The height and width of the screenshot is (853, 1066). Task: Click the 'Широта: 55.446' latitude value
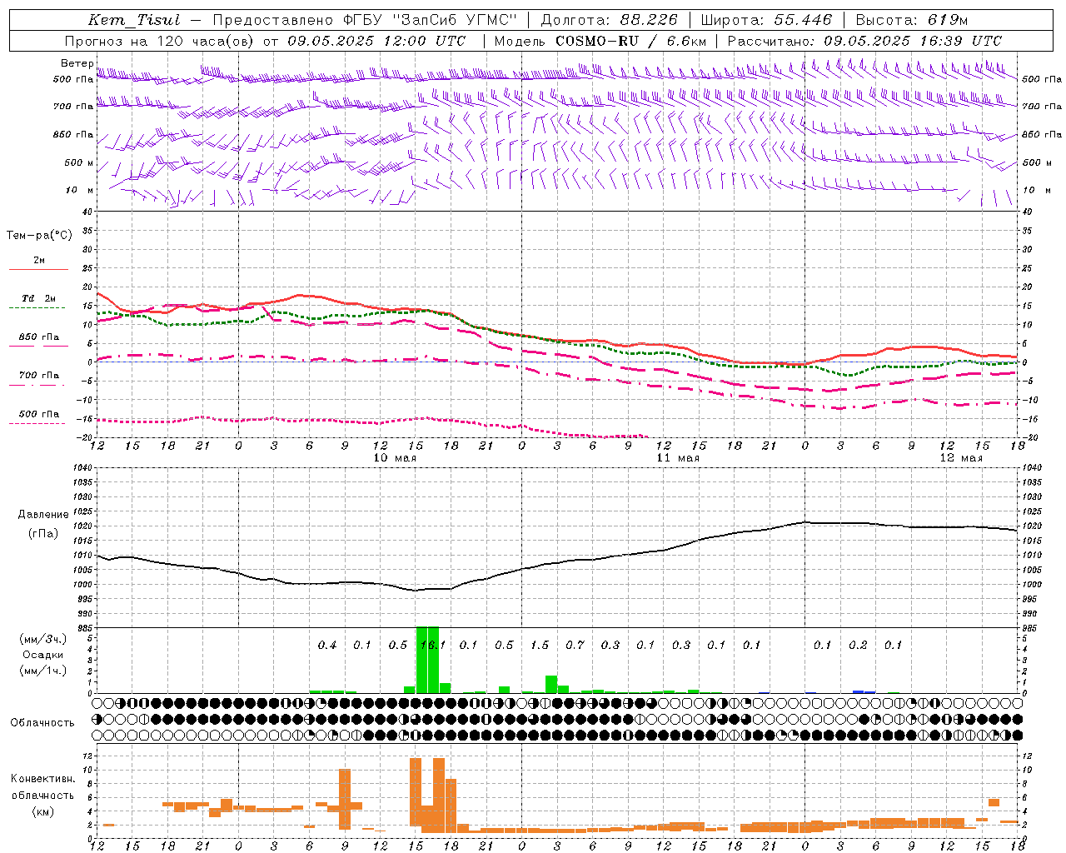tap(766, 21)
